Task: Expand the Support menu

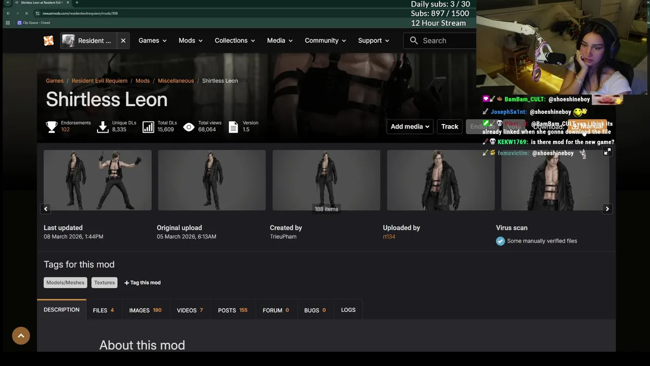Action: [373, 41]
